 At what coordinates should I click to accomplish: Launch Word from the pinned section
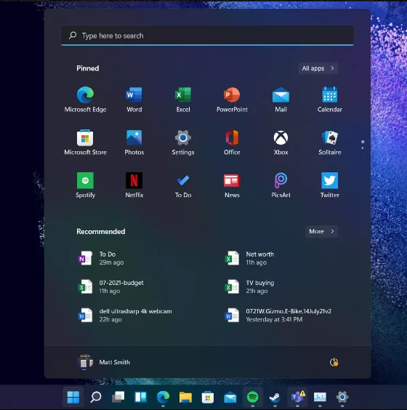click(x=134, y=100)
